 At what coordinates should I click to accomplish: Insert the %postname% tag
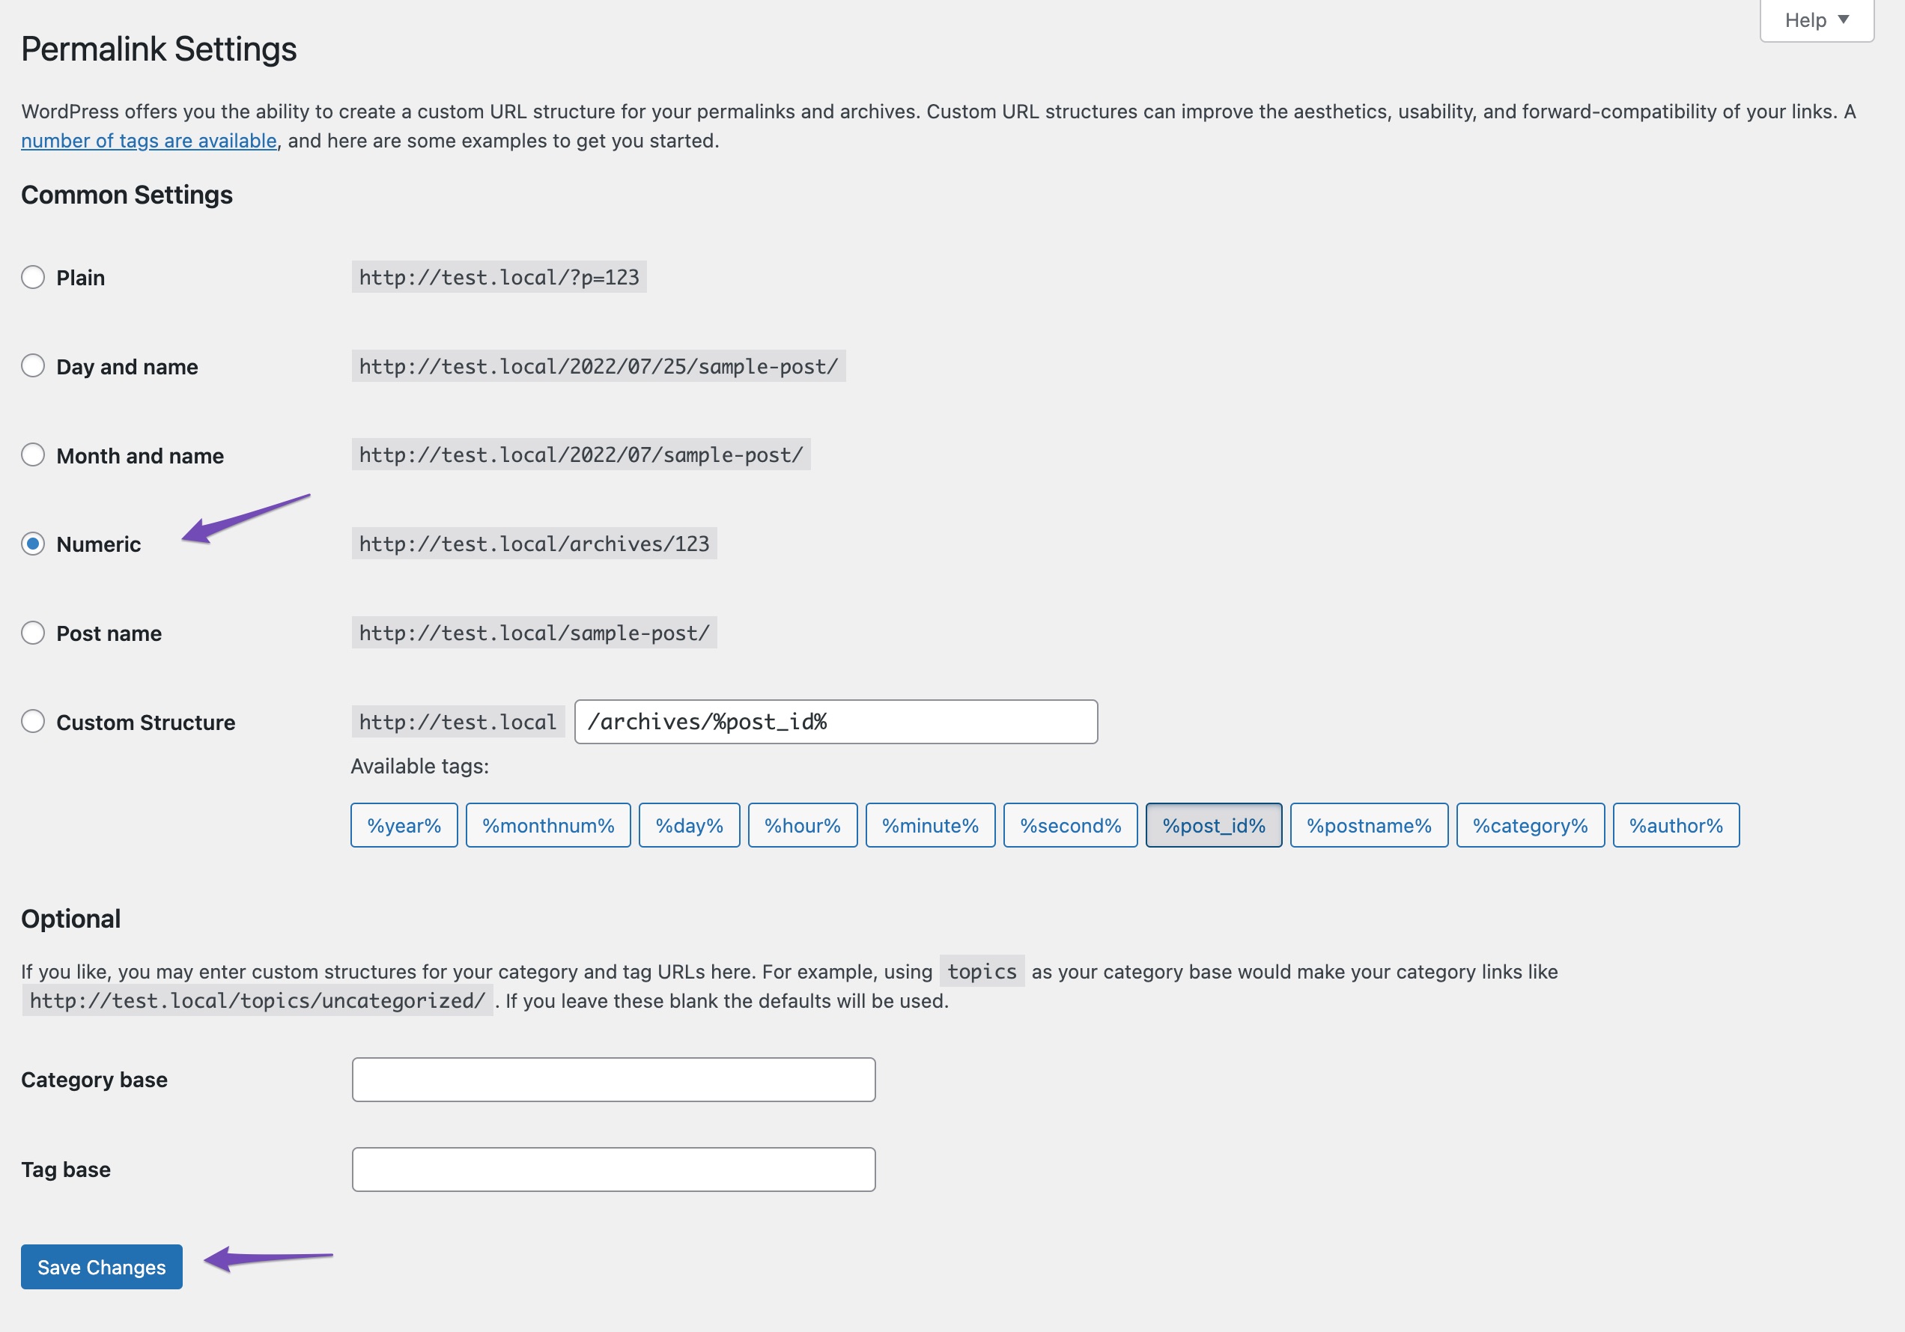tap(1368, 825)
